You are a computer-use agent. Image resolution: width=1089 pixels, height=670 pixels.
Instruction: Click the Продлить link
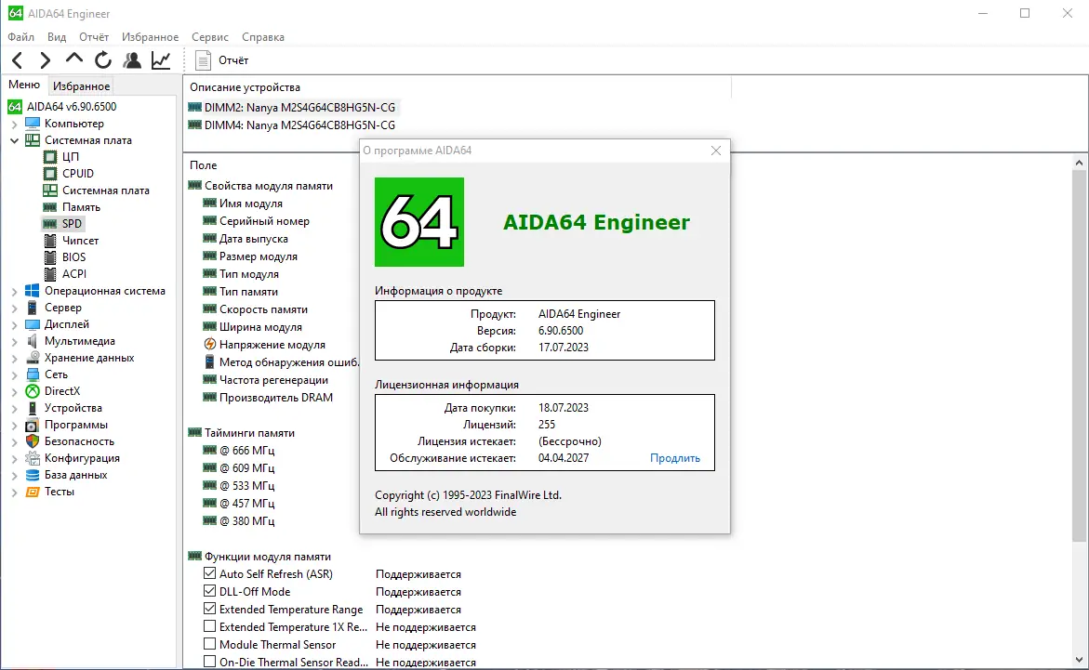[x=675, y=458]
